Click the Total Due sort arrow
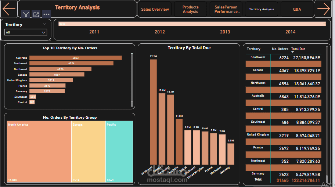335x187 pixels. pos(292,52)
